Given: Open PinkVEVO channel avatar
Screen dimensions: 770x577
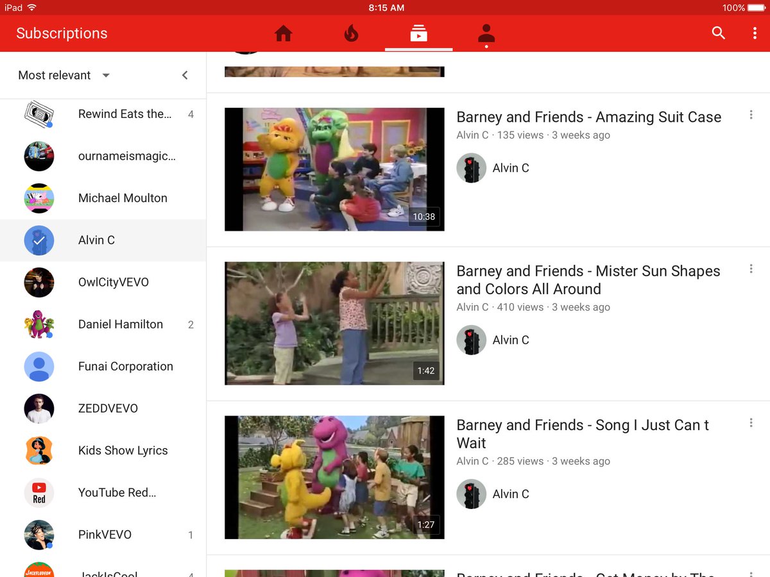Looking at the screenshot, I should coord(39,535).
